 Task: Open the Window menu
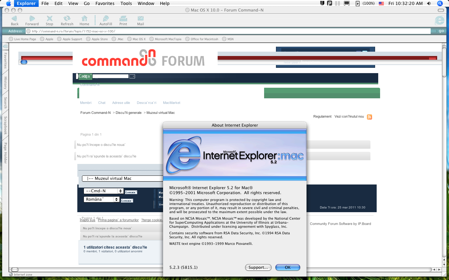click(x=146, y=3)
